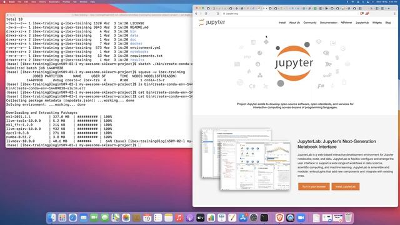Open Reminders from the dock
This screenshot has height=225, width=400.
click(158, 218)
